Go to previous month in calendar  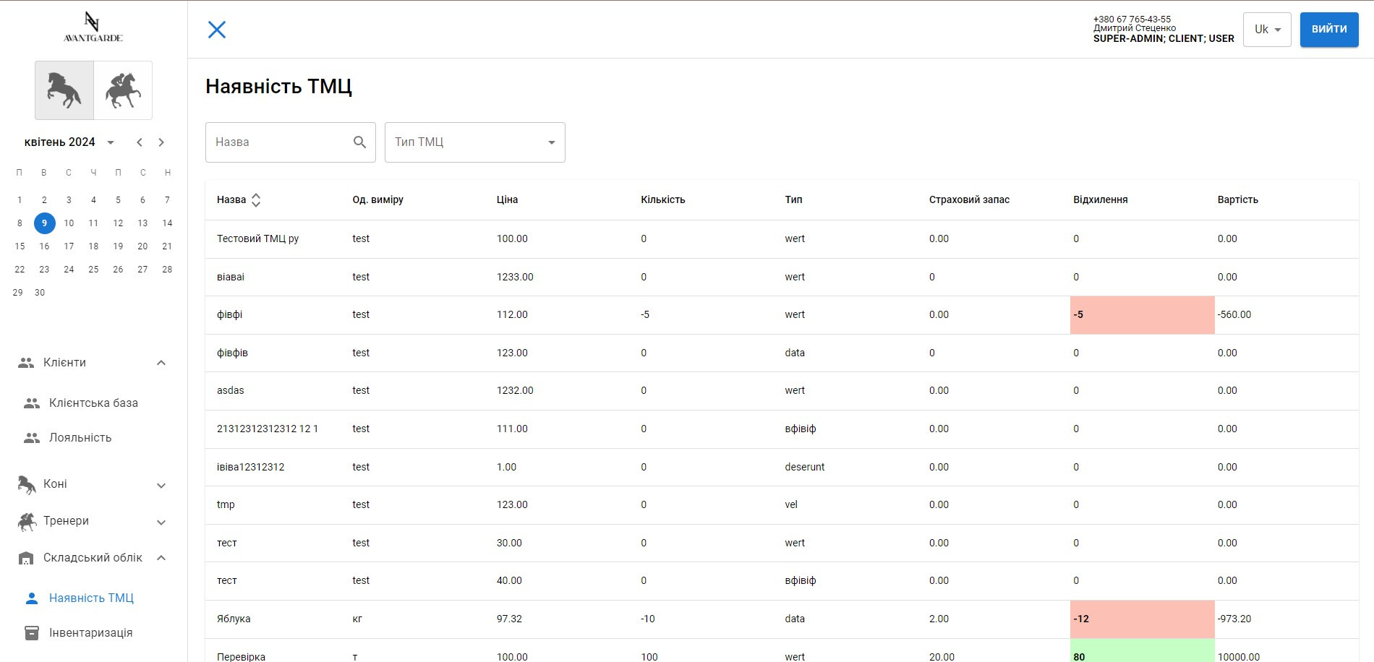[x=140, y=142]
